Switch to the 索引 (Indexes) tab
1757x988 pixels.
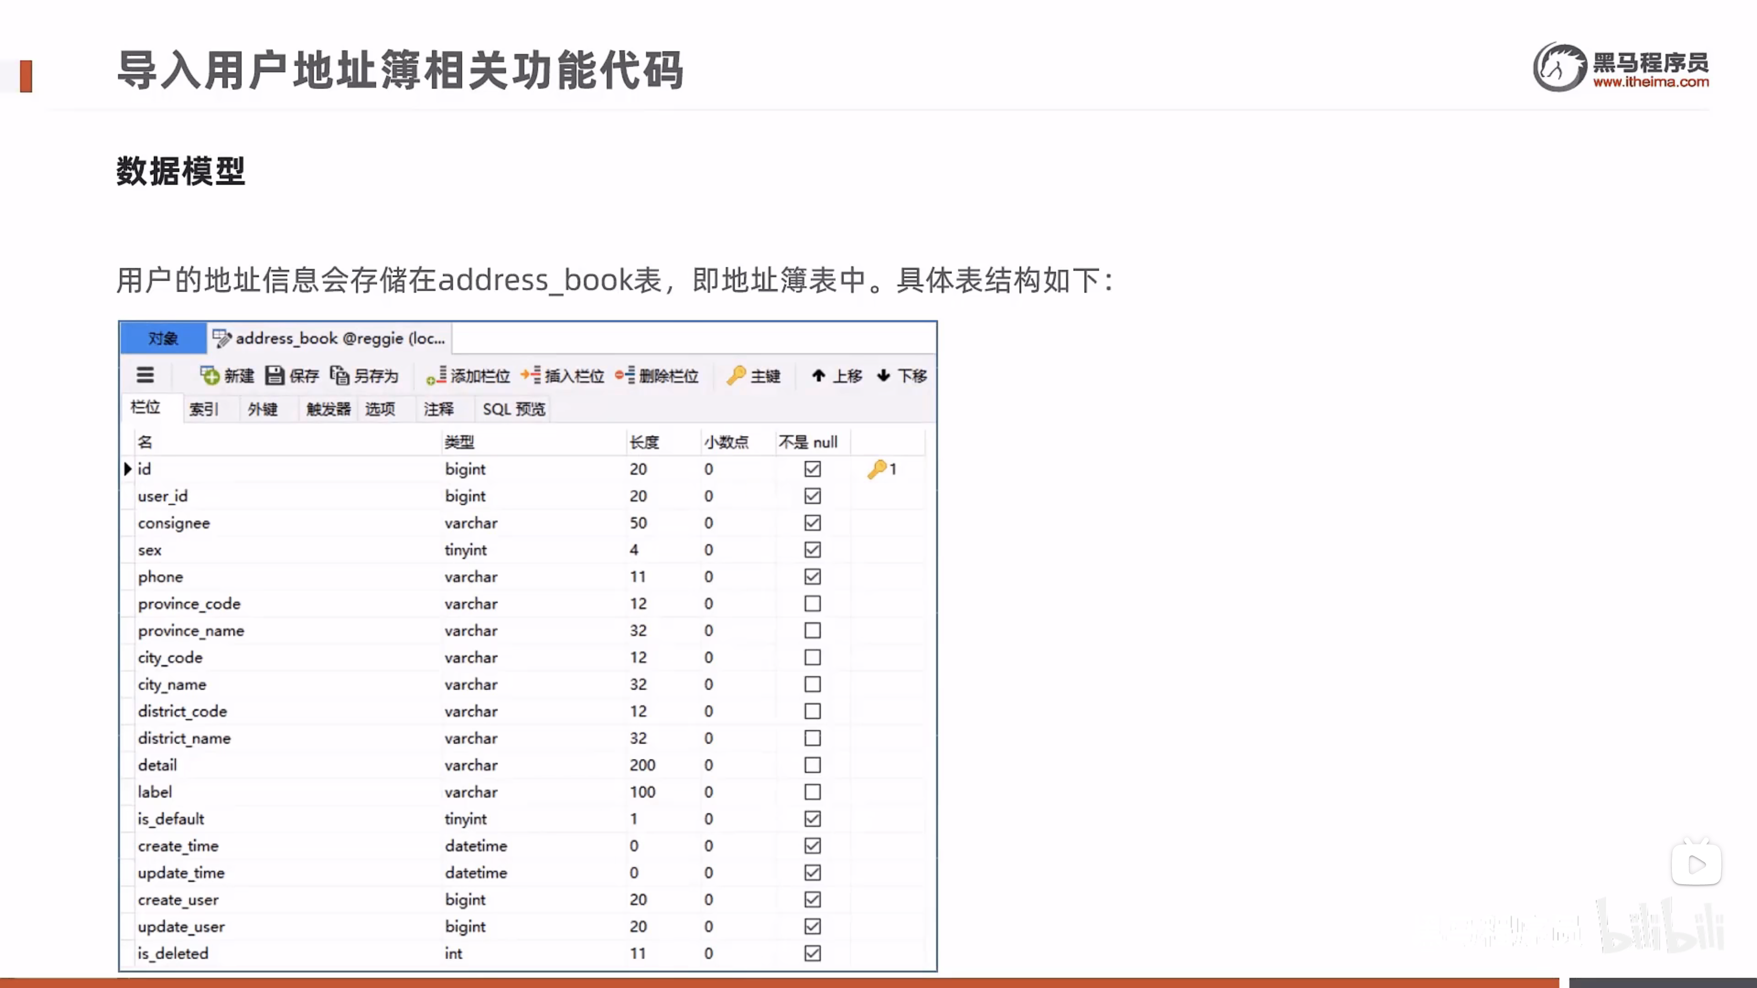coord(203,409)
